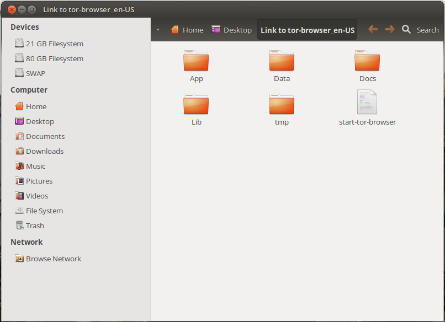Click the "Data" folder name label
The image size is (445, 322).
click(x=282, y=78)
